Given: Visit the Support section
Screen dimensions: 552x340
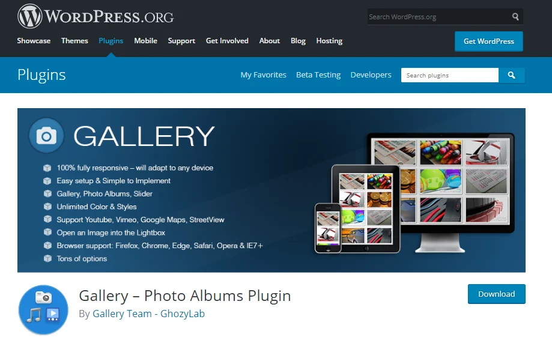Looking at the screenshot, I should tap(181, 41).
